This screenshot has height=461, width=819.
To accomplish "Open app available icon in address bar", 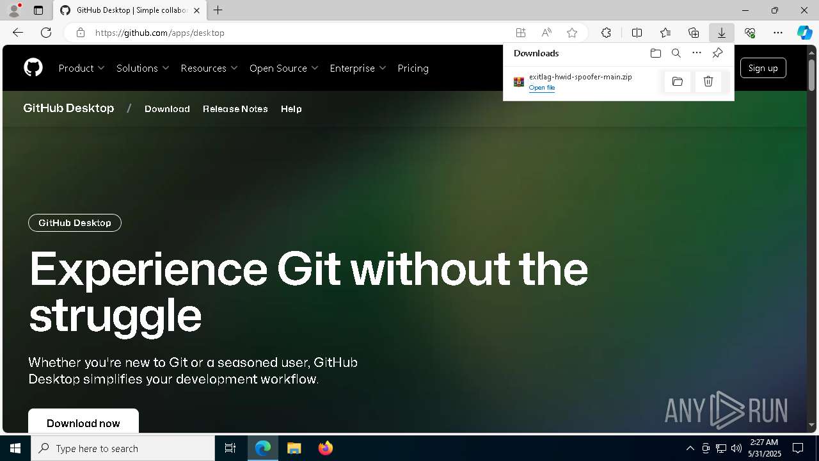I will (521, 33).
